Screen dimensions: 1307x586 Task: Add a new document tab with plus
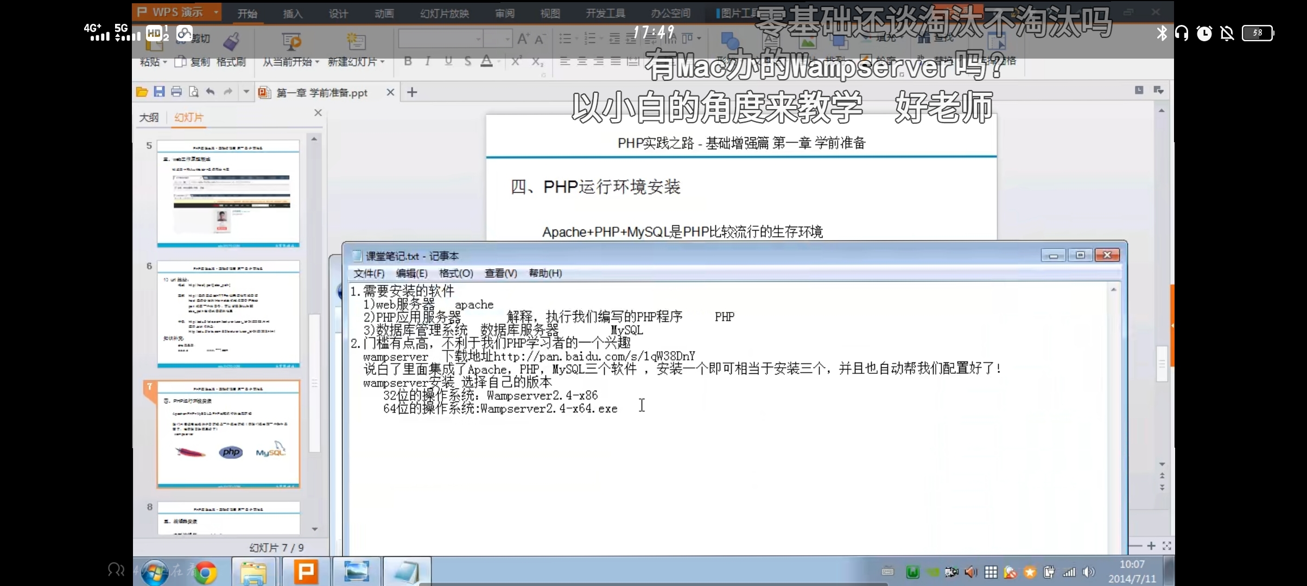click(x=412, y=92)
